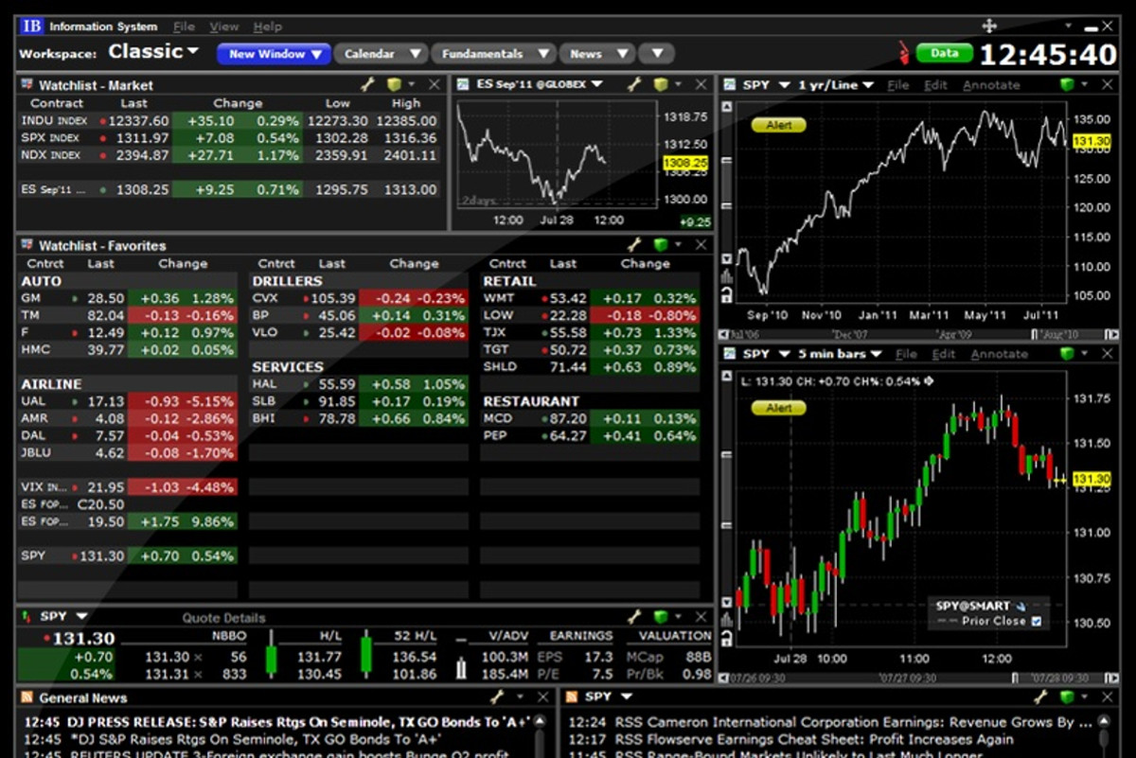Open wrench settings in Watchlist - Favorites
Image resolution: width=1136 pixels, height=758 pixels.
click(635, 245)
